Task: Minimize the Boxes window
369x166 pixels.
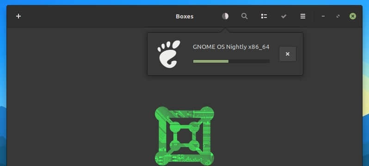Action: click(323, 16)
